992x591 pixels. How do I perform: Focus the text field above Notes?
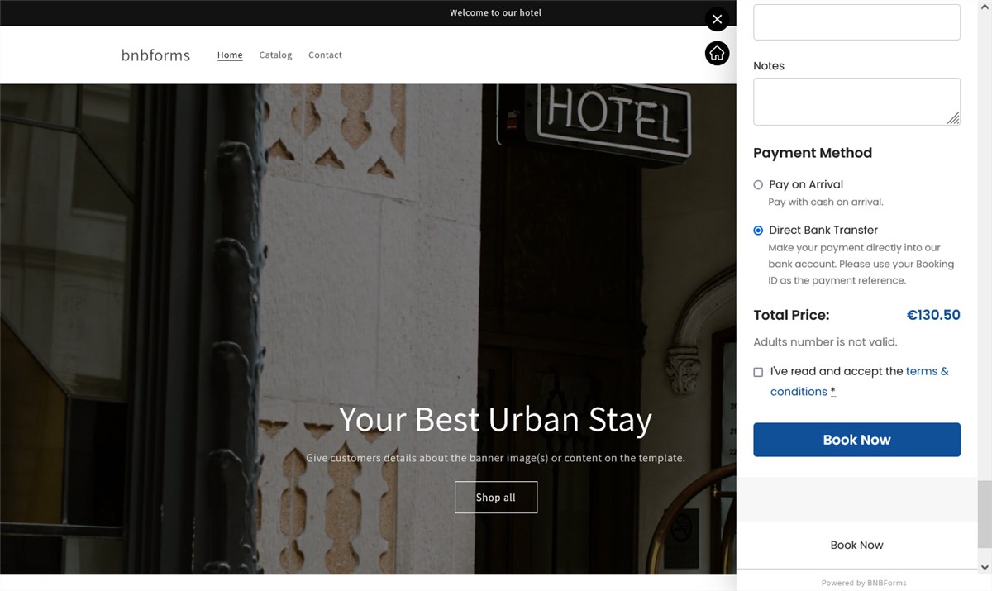856,21
